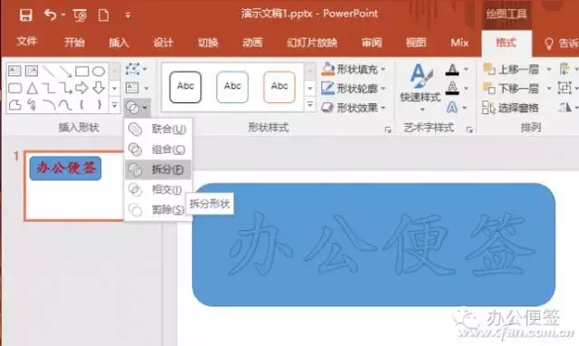This screenshot has width=579, height=346.
Task: Select the oval shape
Action: coord(99,71)
